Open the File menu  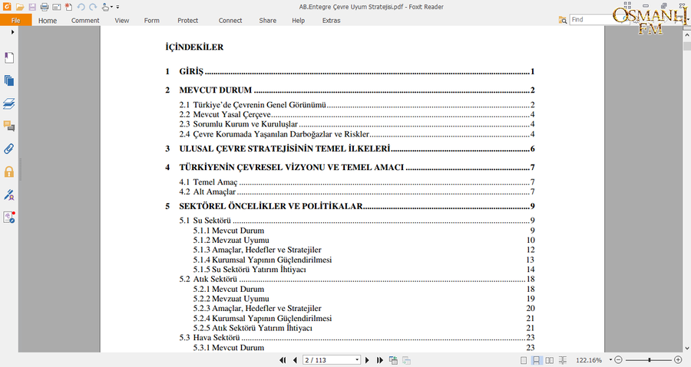point(16,20)
